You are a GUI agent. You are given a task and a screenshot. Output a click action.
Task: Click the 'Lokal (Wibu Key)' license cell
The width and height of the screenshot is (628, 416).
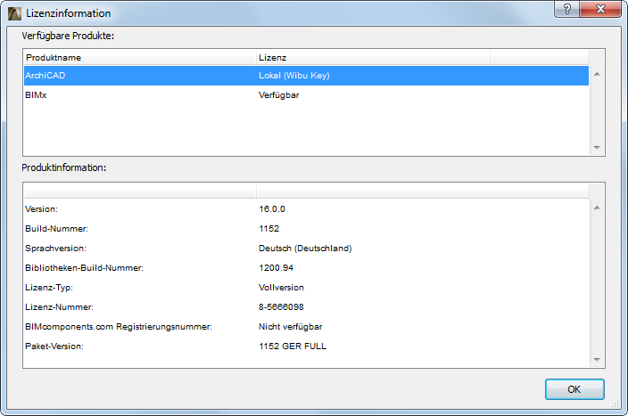coord(294,76)
